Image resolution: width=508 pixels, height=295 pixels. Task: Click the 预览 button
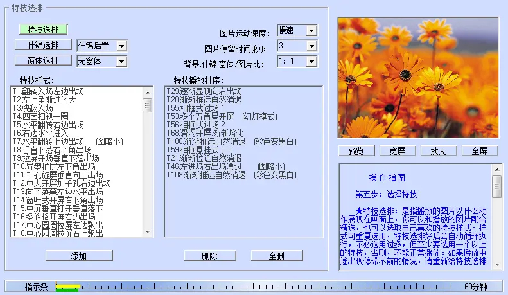356,151
